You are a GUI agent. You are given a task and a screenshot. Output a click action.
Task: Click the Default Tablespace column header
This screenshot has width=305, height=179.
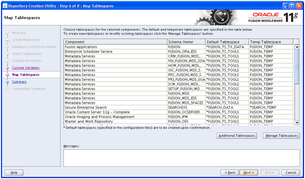click(227, 42)
